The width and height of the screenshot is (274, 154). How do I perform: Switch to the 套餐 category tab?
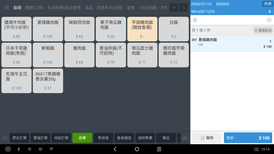[131, 7]
